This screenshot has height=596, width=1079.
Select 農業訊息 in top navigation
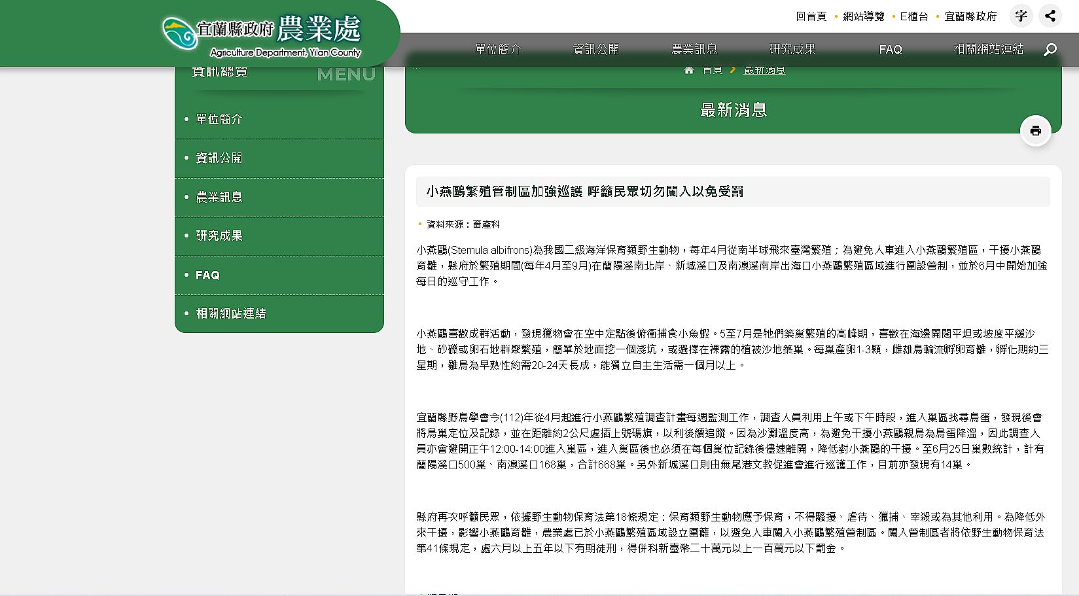tap(694, 50)
